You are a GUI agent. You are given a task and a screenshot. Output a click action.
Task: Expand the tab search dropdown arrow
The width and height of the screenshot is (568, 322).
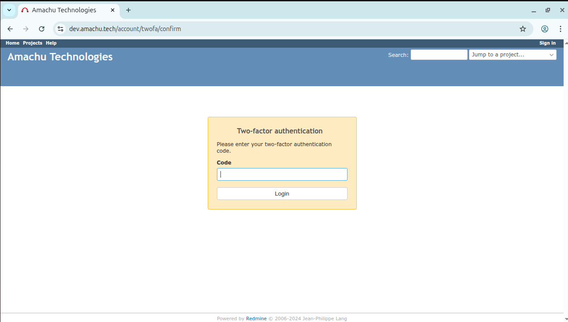tap(9, 10)
